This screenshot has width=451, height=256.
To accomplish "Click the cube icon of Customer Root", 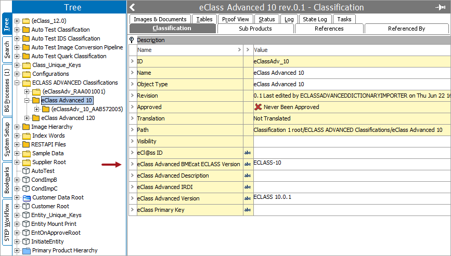I will click(26, 206).
